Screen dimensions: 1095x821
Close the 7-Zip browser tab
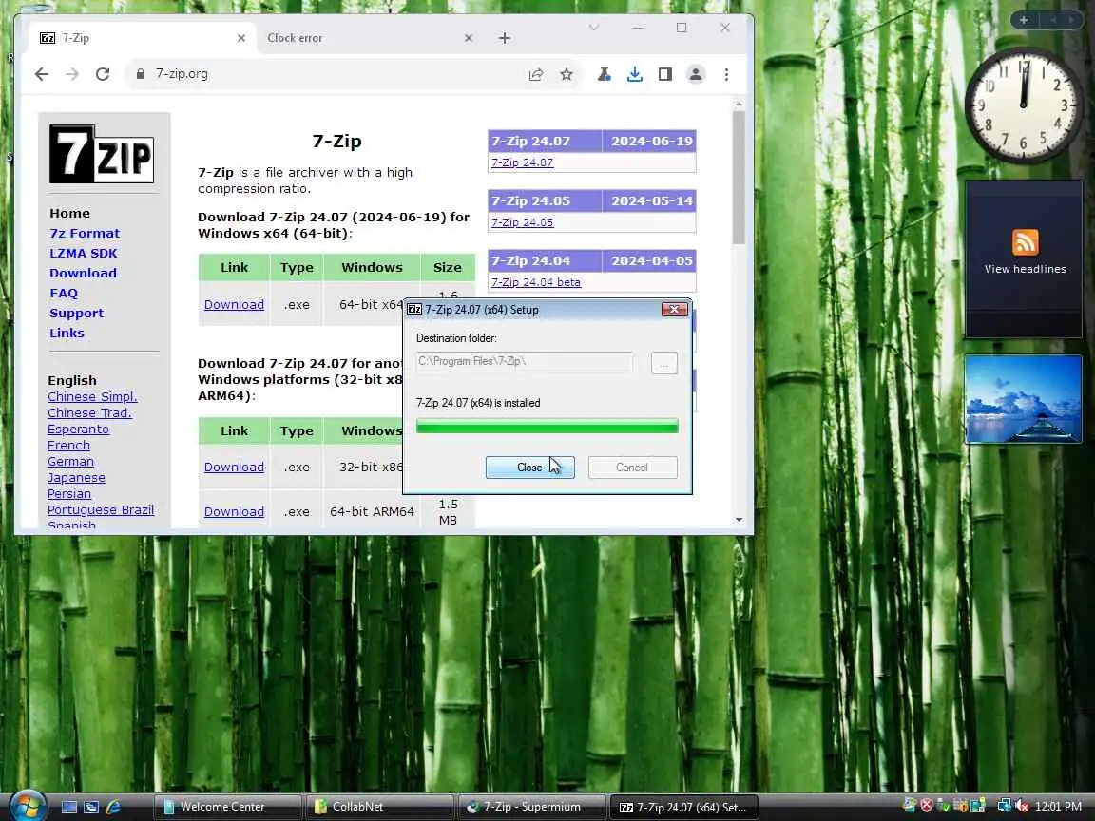tap(240, 38)
